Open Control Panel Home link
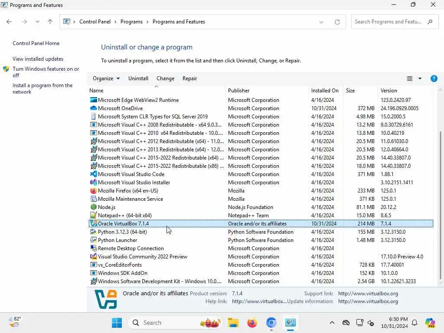 [36, 43]
